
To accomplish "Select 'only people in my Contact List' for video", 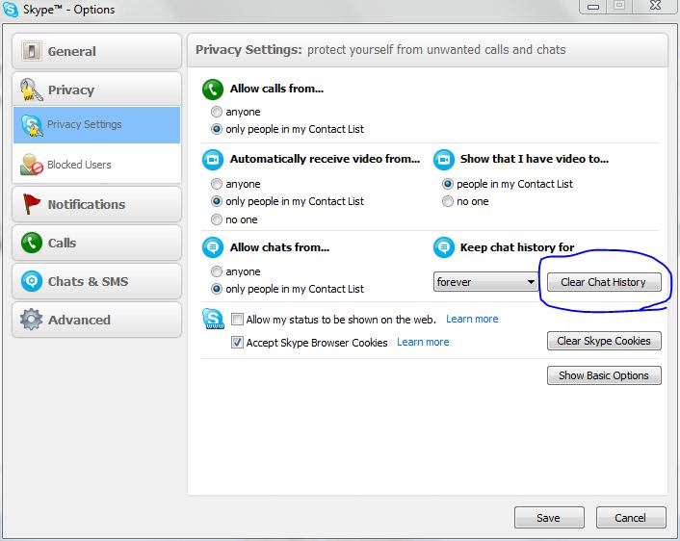I will click(217, 201).
